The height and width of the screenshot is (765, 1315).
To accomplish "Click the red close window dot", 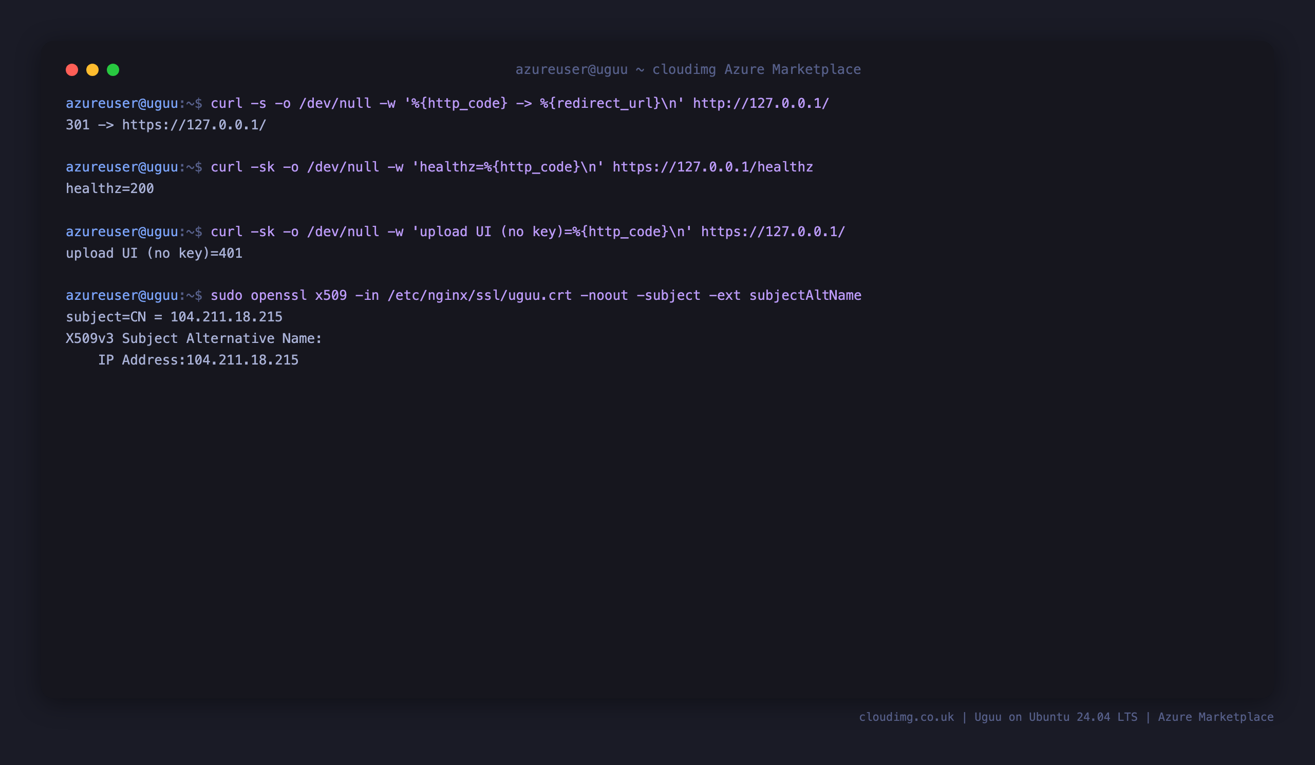I will [72, 70].
